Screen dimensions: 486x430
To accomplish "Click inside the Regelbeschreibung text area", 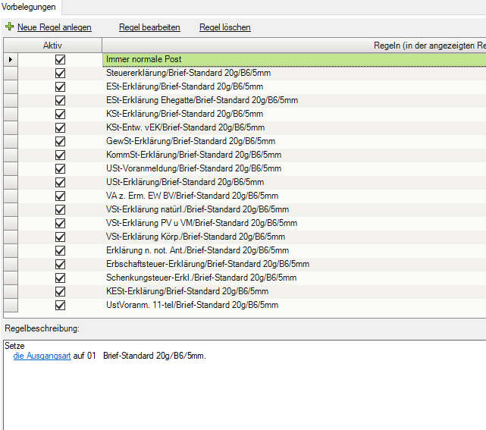I will (x=243, y=394).
